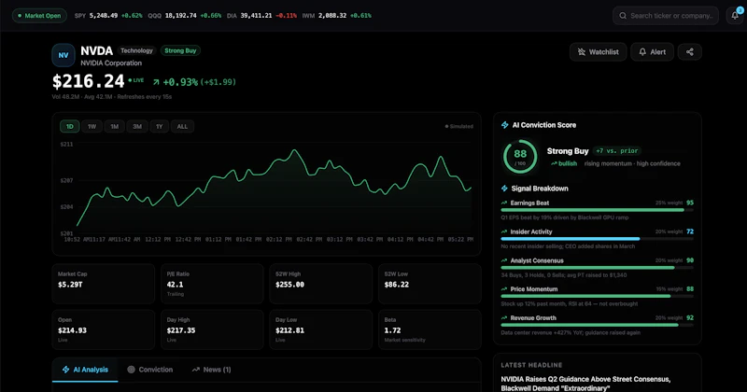Viewport: 747px width, 392px height.
Task: Click the search magnifier icon
Action: click(623, 16)
